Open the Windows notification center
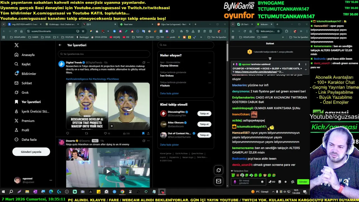Screen dimensions: 359x202 coord(305,192)
